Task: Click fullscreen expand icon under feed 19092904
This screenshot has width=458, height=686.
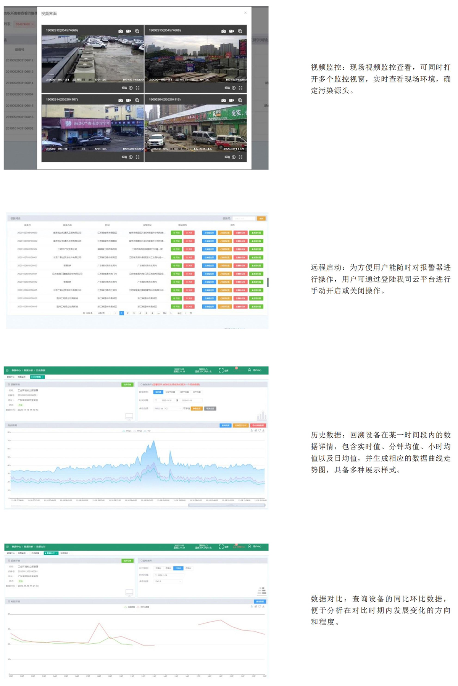Action: [x=240, y=157]
